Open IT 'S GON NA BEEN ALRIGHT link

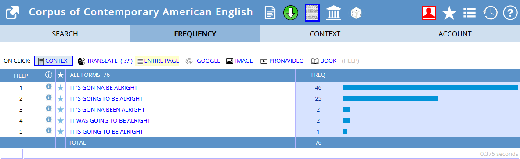(108, 109)
